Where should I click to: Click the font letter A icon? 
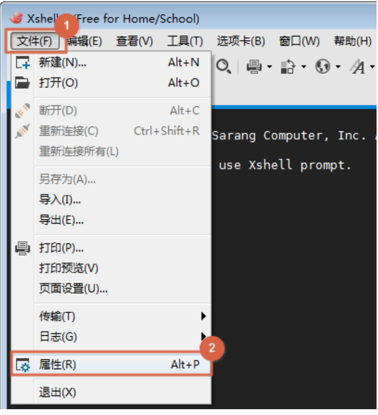[358, 67]
